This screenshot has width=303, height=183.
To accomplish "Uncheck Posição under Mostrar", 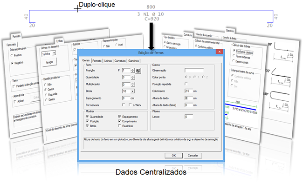I will (x=87, y=121).
